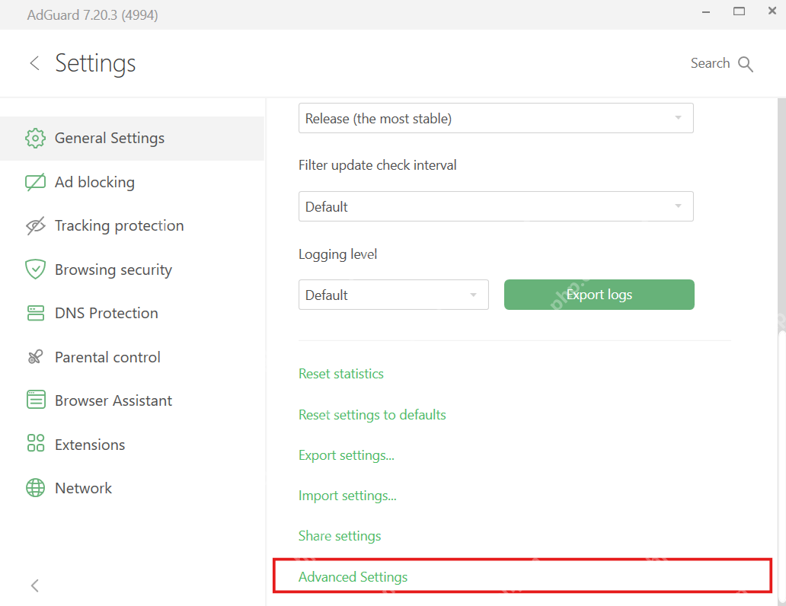786x606 pixels.
Task: Click the Ad blocking crossed-rectangle icon
Action: pyautogui.click(x=35, y=182)
